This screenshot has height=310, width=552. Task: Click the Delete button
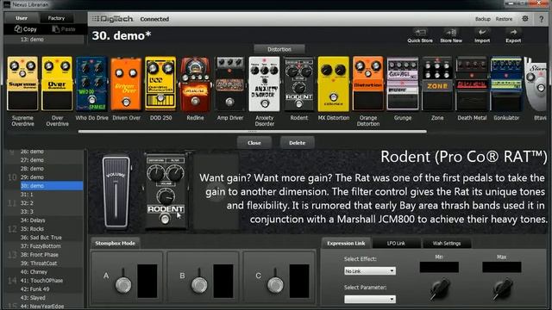297,143
